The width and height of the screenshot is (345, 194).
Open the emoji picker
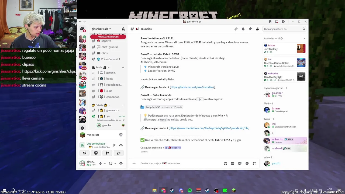point(247,163)
